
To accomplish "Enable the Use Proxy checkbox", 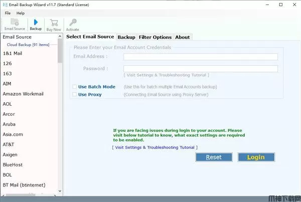I will click(74, 94).
